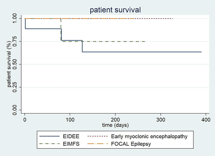Viewport: 215px width, 156px height.
Task: Click the dotted maroon legend line sample
Action: [98, 136]
